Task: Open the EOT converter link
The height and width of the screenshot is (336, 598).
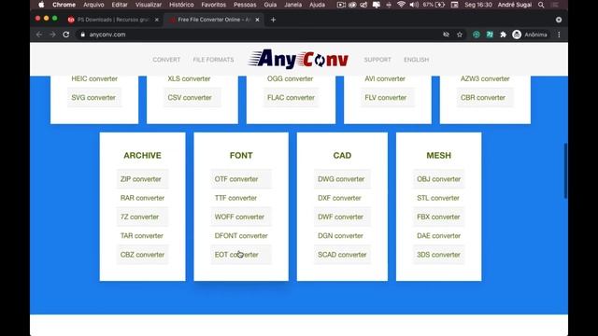Action: point(236,255)
